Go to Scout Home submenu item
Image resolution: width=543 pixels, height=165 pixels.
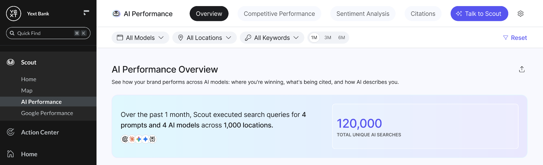pyautogui.click(x=29, y=79)
